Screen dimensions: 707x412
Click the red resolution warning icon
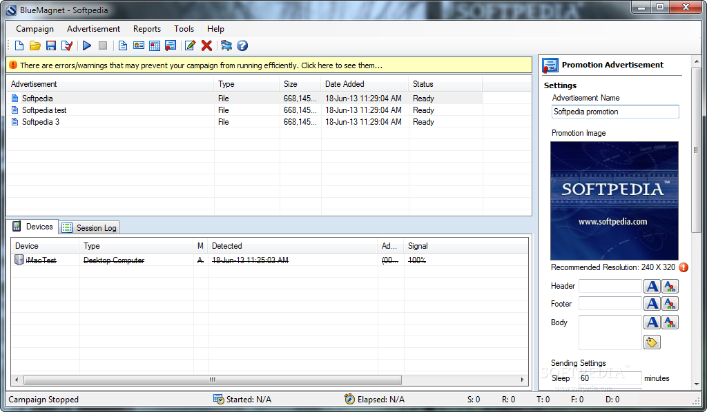pyautogui.click(x=684, y=267)
